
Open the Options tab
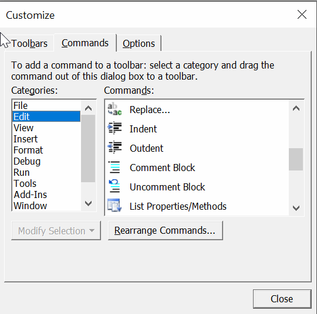click(139, 43)
